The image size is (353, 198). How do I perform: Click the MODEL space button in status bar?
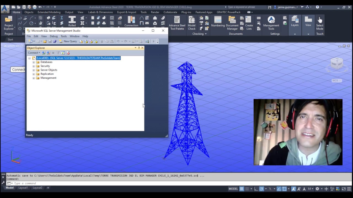pos(233,189)
